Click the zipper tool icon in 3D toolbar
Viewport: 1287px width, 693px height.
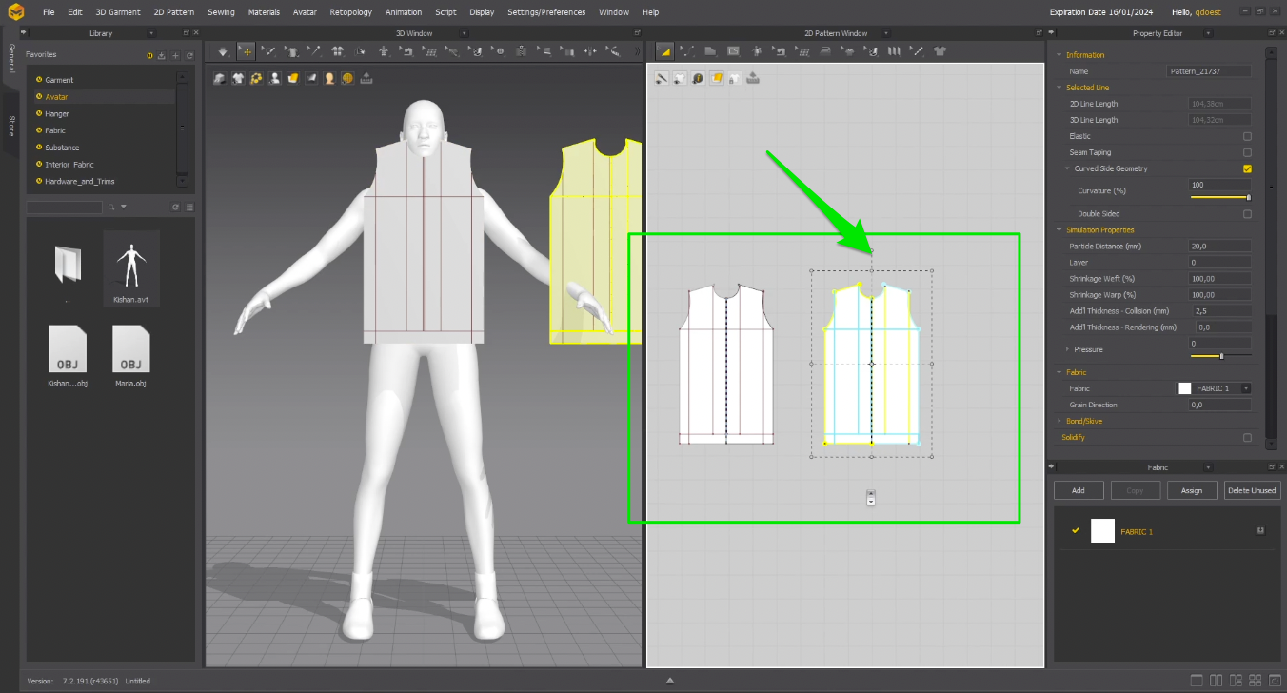coord(521,51)
